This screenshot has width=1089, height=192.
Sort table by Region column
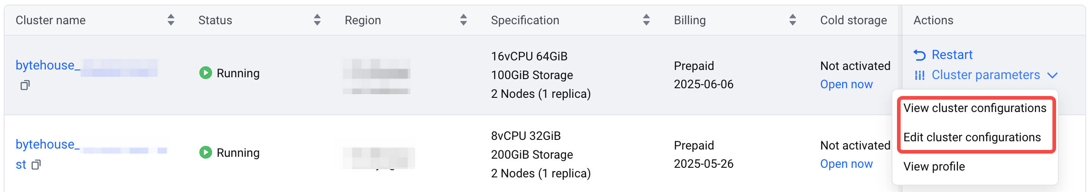(464, 20)
